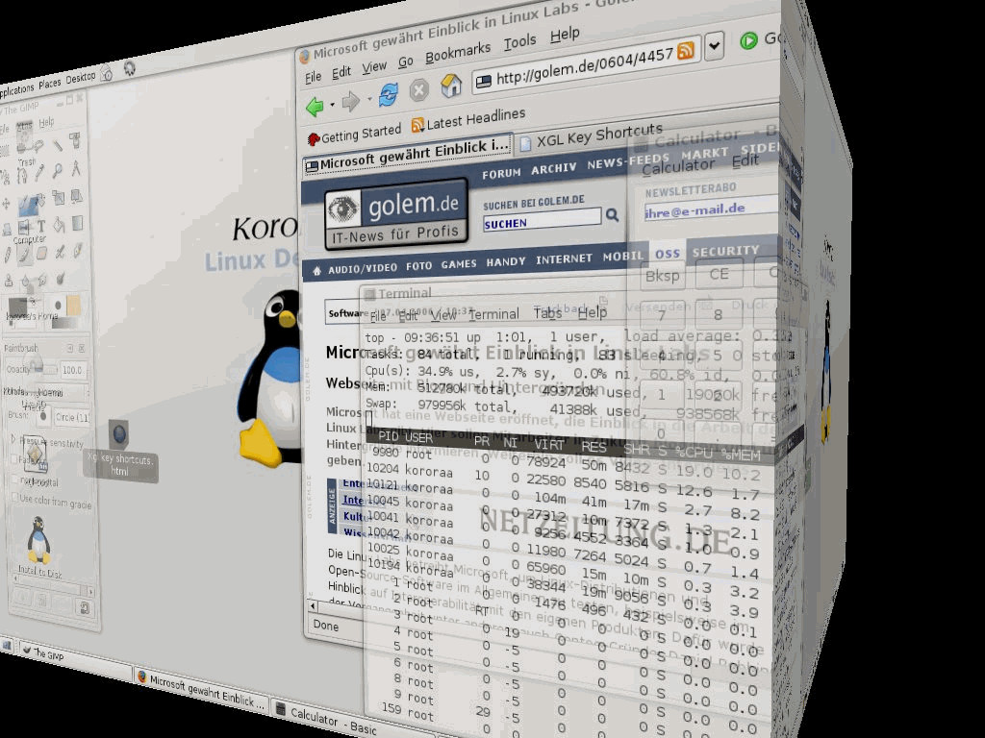
Task: Adjust the Opacity slider in GIMP Paintbrush options
Action: click(x=44, y=370)
